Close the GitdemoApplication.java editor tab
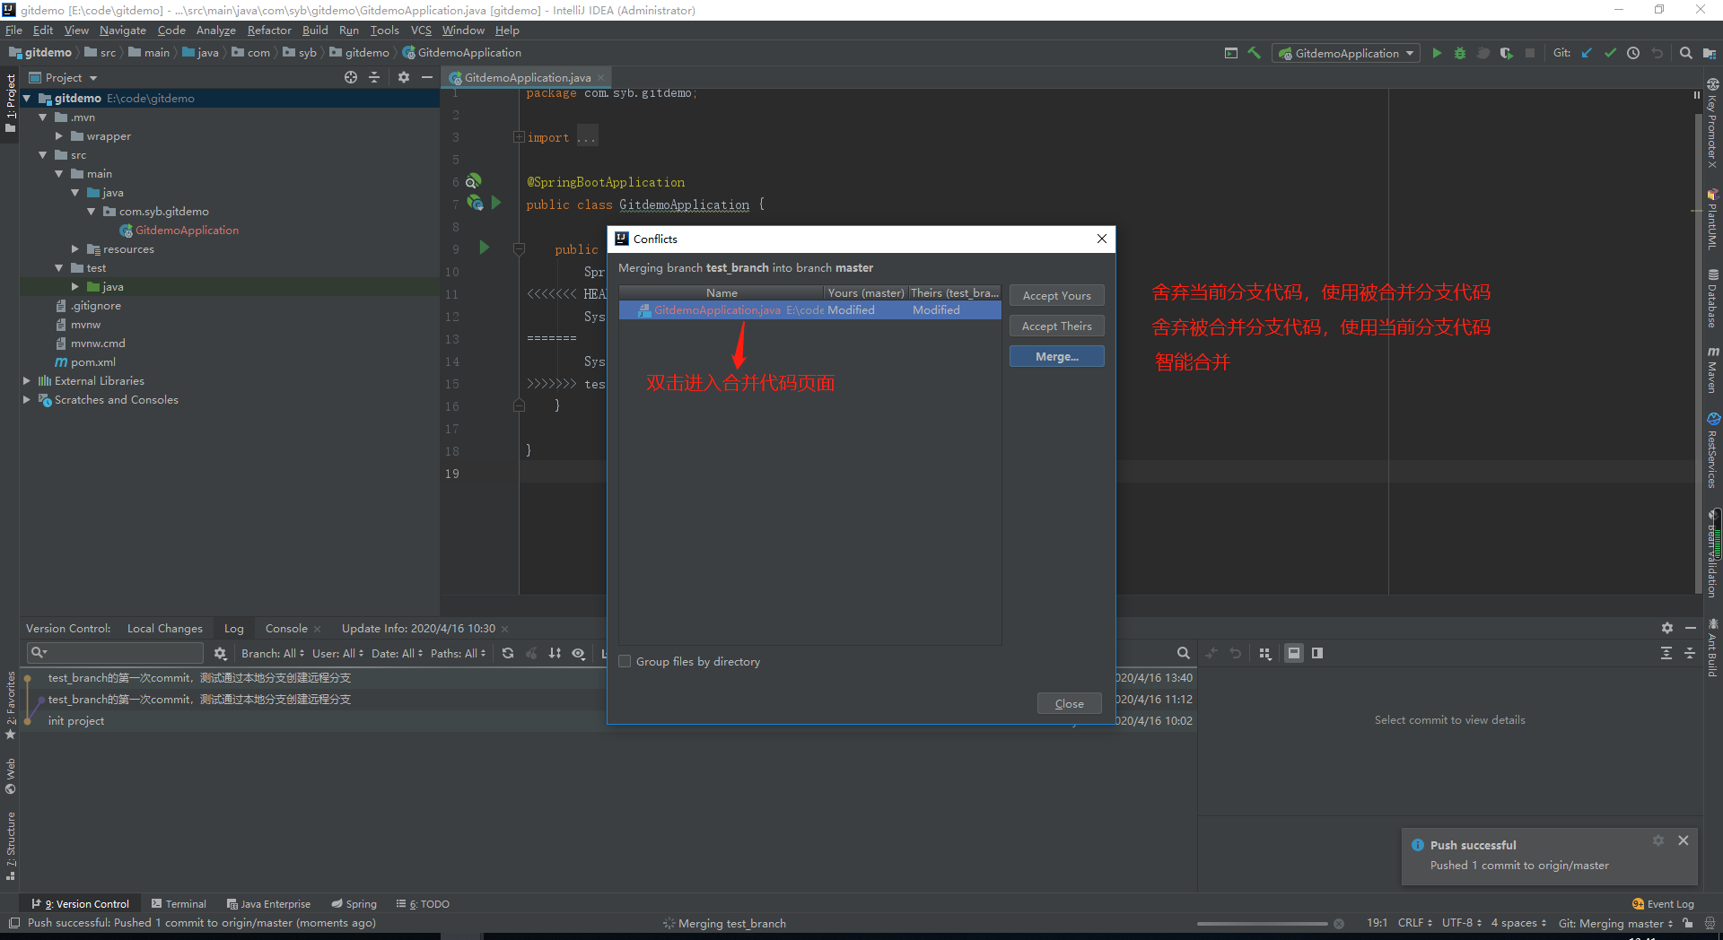The width and height of the screenshot is (1723, 940). [x=601, y=77]
